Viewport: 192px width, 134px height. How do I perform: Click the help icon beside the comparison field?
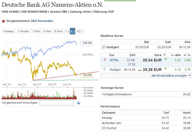tap(78, 103)
